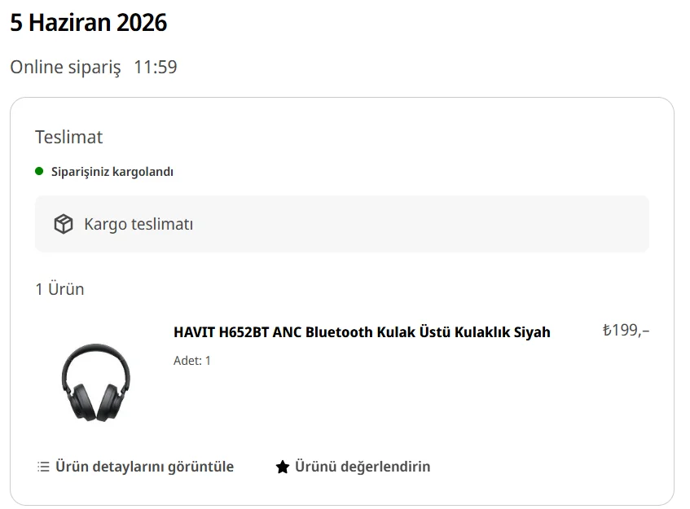
Task: Click the green shipment status dot
Action: (39, 171)
